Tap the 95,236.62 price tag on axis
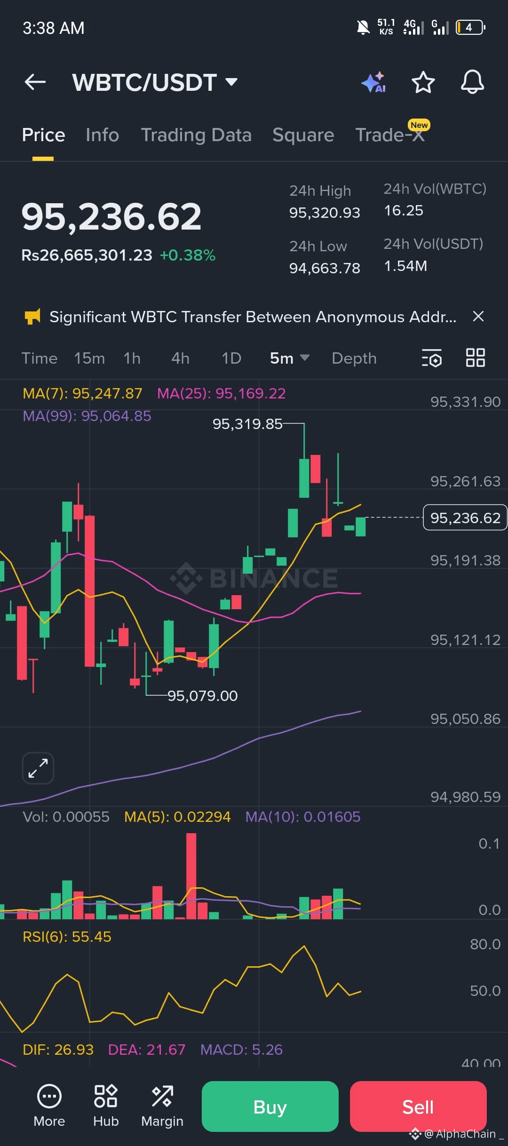 (465, 517)
